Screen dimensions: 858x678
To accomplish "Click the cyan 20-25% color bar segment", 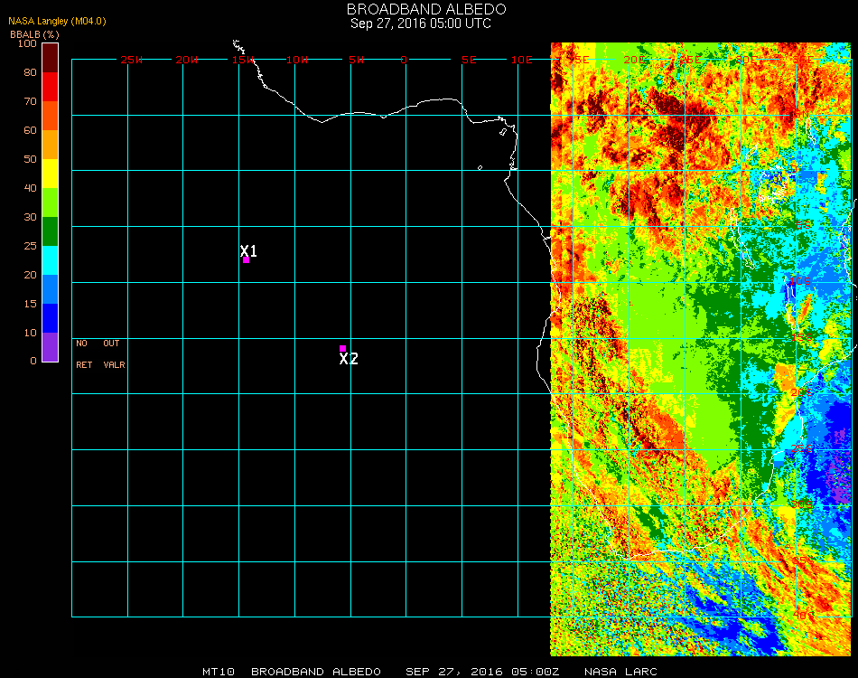I will (x=50, y=259).
